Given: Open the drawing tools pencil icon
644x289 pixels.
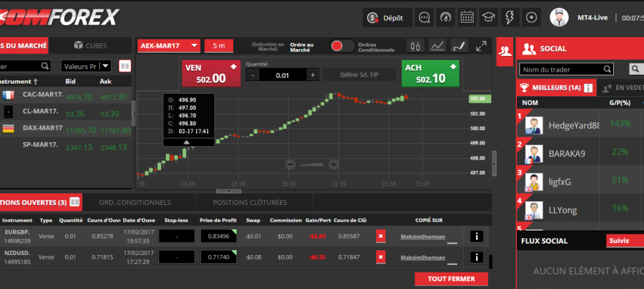Looking at the screenshot, I should click(x=460, y=46).
